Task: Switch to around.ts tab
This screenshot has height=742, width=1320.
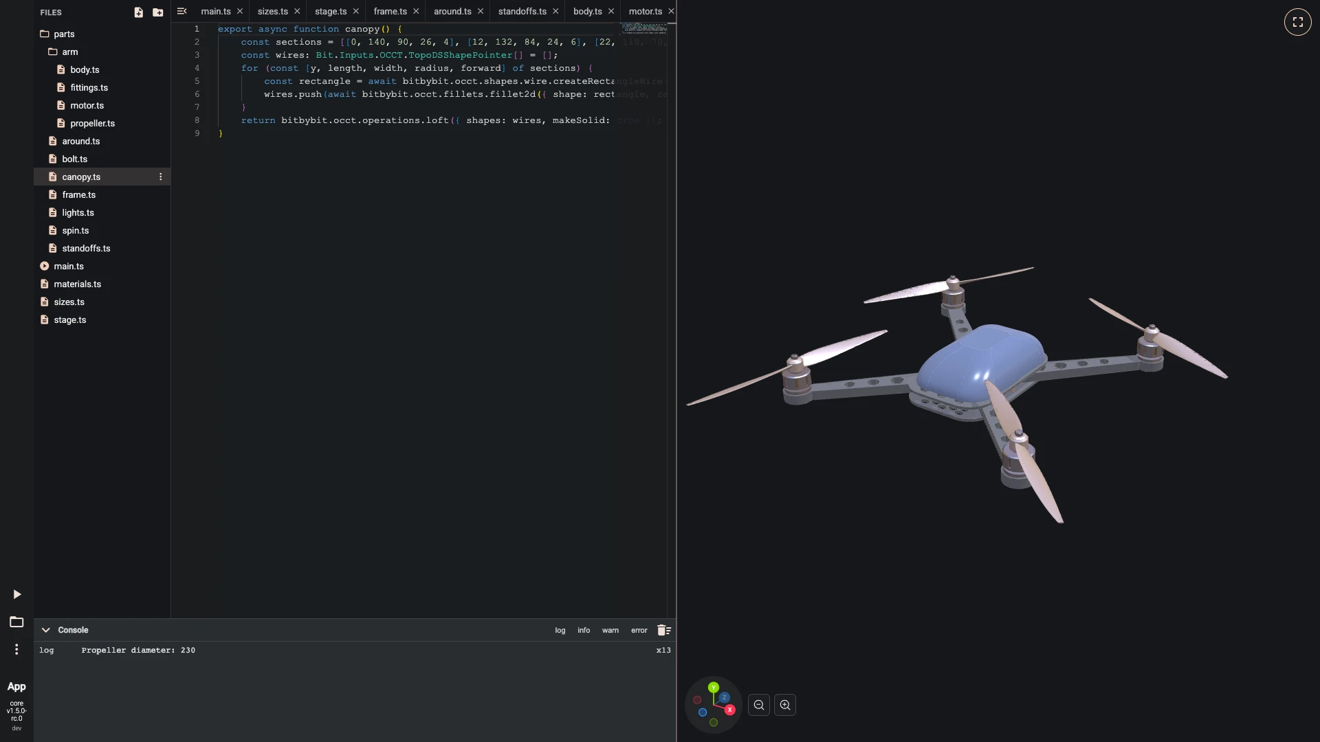Action: tap(452, 11)
